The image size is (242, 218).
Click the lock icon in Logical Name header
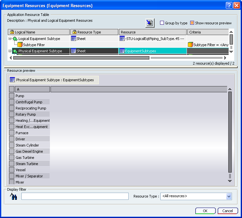click(12, 32)
